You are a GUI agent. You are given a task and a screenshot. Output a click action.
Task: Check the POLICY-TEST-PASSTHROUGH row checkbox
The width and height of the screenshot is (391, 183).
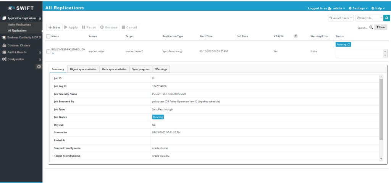tap(48, 52)
